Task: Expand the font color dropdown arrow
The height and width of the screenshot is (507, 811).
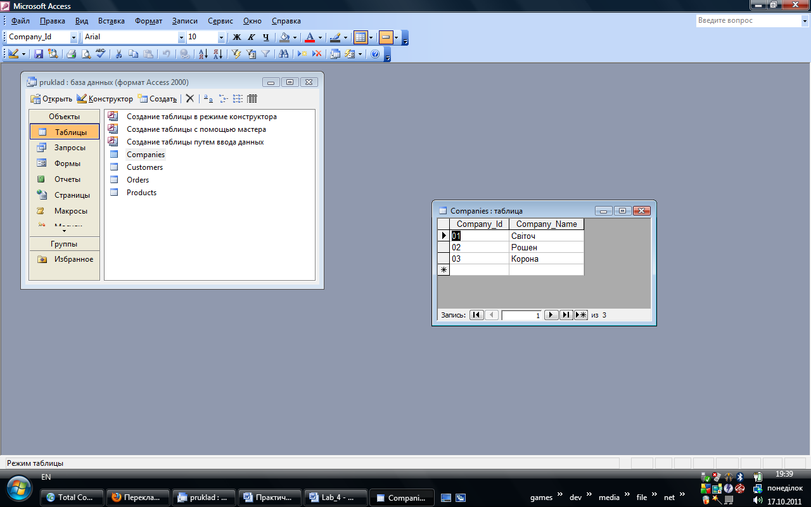Action: coord(320,37)
